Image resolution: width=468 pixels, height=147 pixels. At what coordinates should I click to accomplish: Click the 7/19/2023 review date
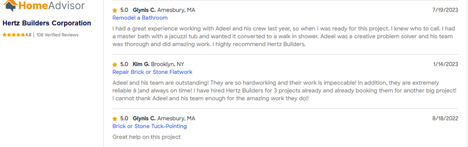(x=445, y=10)
